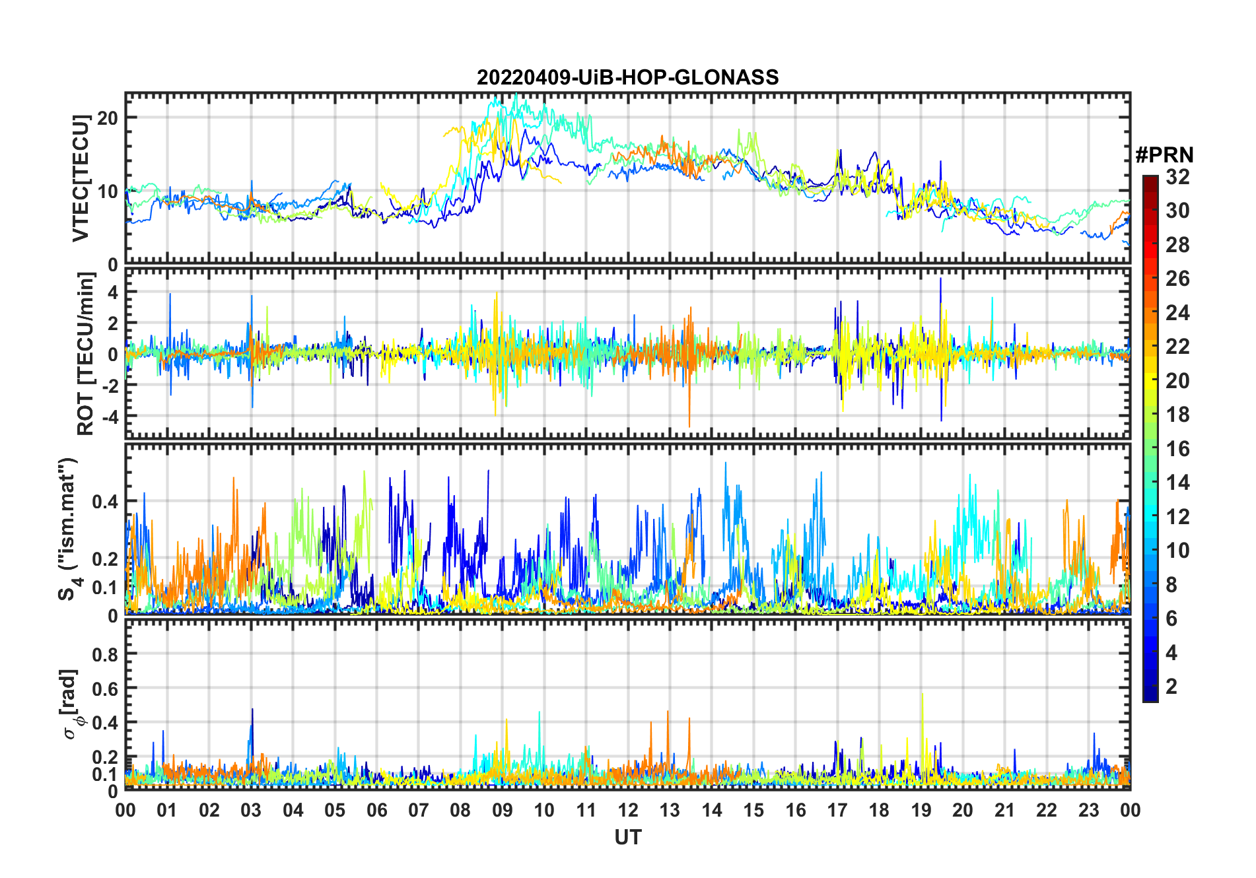Select the ROT [TECU/min] y-axis label

point(86,354)
